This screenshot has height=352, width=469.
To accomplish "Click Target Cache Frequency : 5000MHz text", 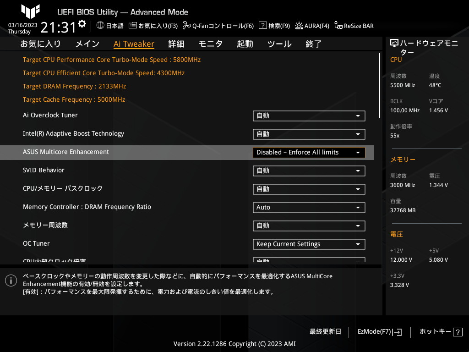I will tap(74, 99).
